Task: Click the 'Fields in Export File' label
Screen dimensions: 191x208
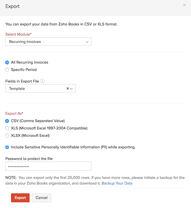Action: (x=22, y=81)
